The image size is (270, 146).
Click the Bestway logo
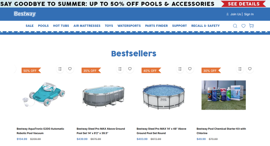(x=25, y=14)
